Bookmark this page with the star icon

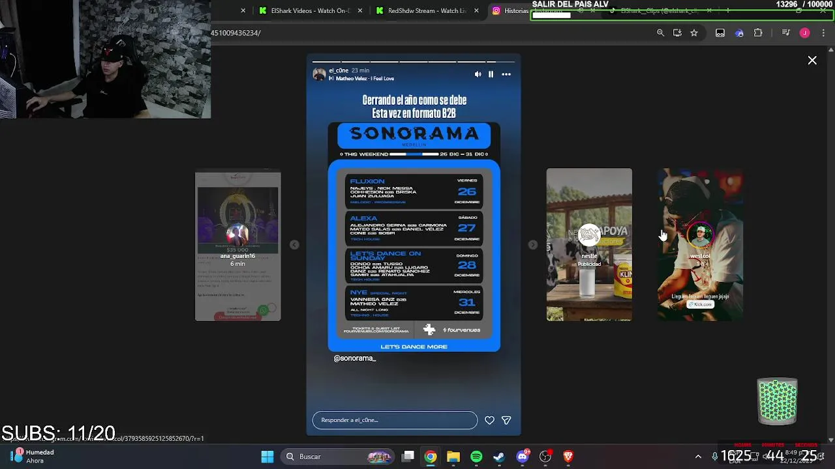pos(694,33)
